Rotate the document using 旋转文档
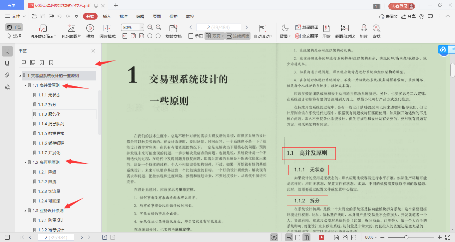The height and width of the screenshot is (242, 455). [173, 32]
